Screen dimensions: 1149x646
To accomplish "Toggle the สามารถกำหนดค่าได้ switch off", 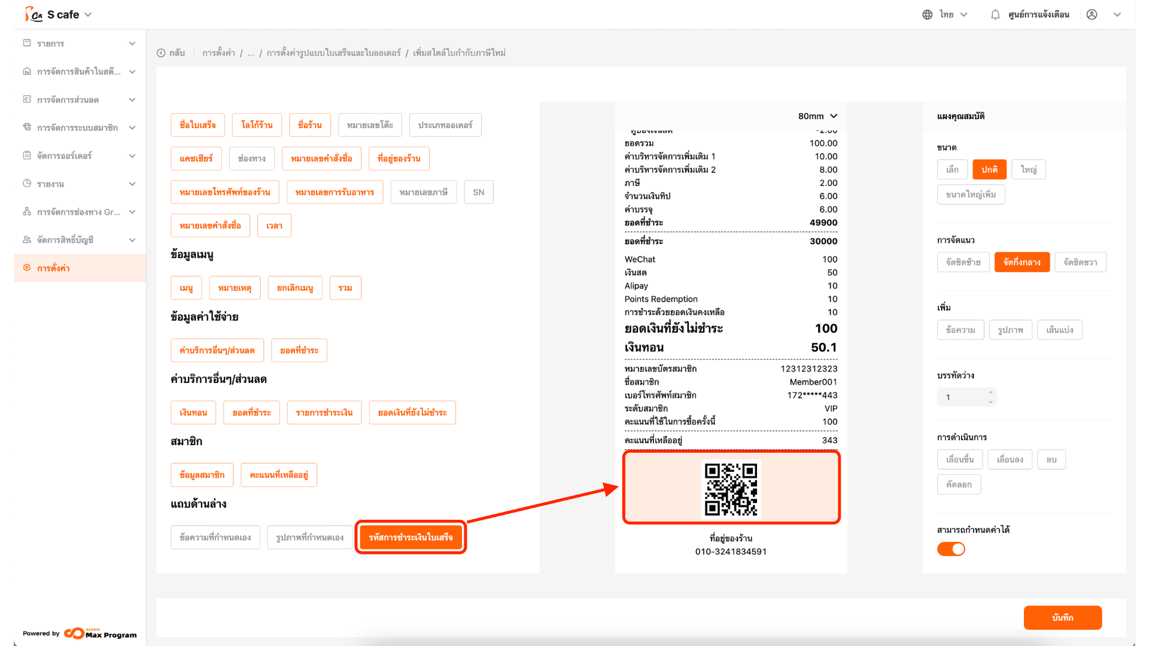I will 951,549.
